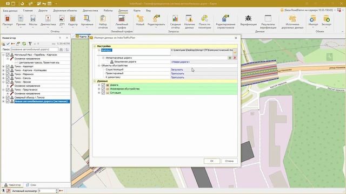The image size is (346, 194).
Task: Expand Томск - Аэропорт tree node
Action: tap(3, 66)
